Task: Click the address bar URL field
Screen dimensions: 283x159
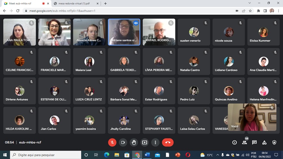Action: 128,11
